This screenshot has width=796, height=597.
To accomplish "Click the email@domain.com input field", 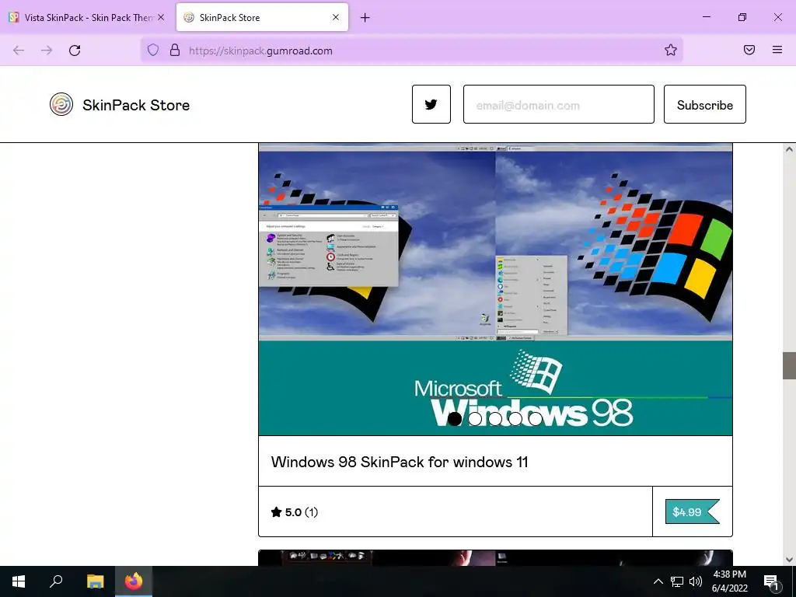I will pyautogui.click(x=558, y=104).
